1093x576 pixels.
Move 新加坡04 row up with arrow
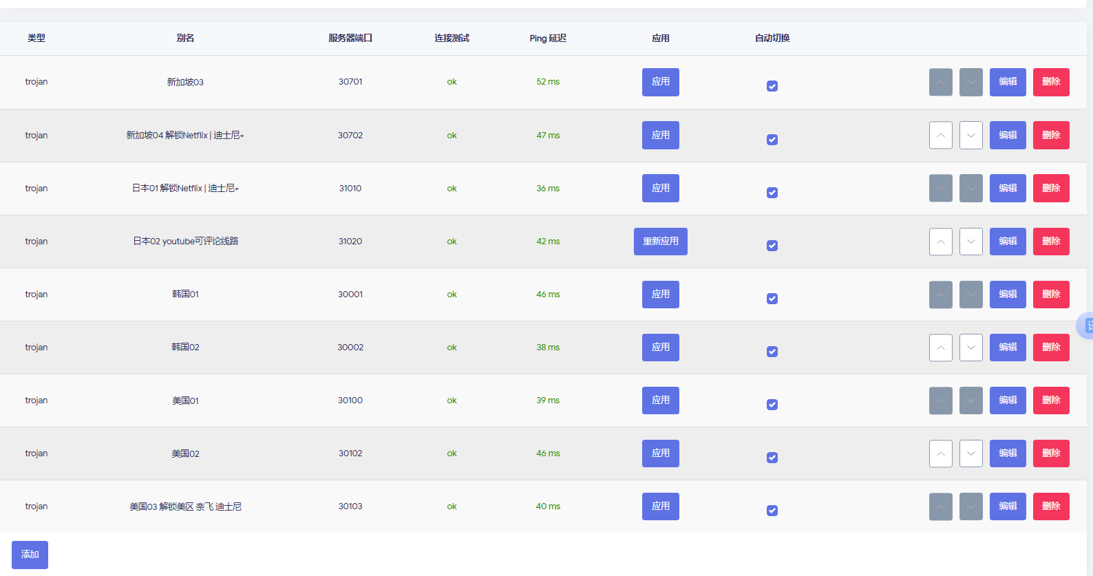pyautogui.click(x=940, y=135)
